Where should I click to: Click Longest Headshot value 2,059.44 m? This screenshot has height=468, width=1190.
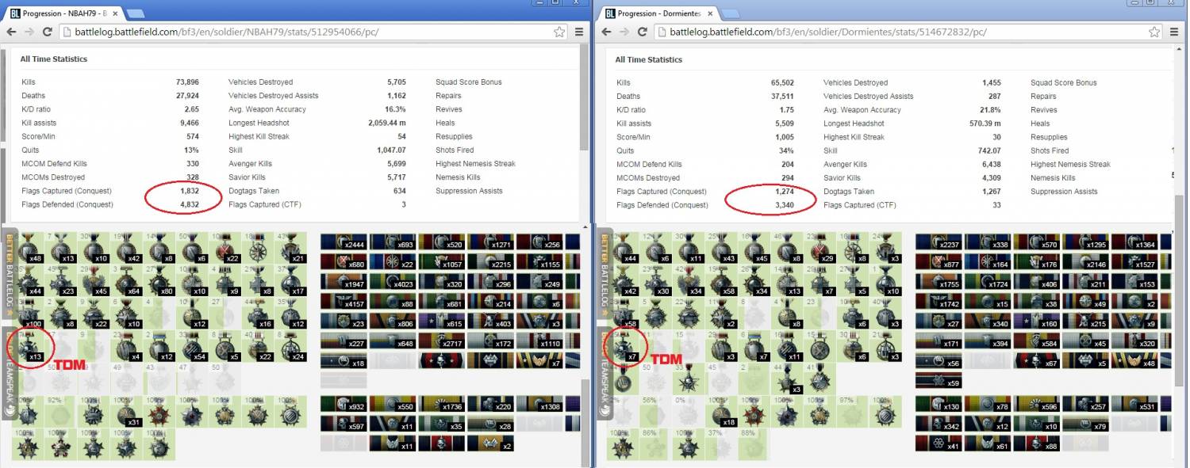387,123
